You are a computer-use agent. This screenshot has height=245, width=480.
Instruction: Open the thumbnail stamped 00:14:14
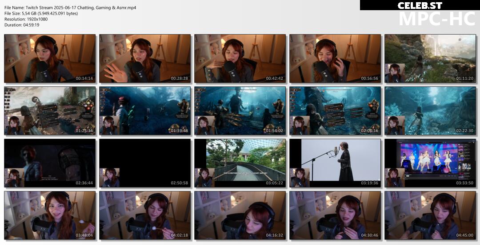point(50,58)
